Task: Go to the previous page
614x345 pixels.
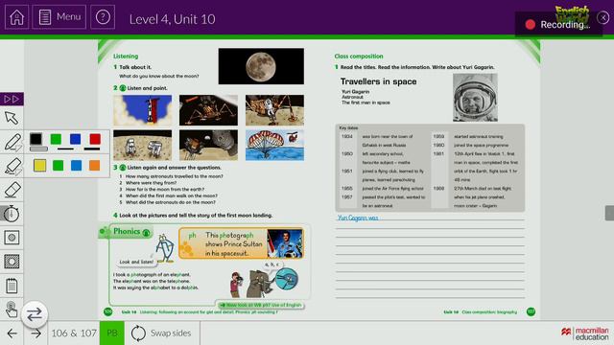Action: (x=12, y=333)
